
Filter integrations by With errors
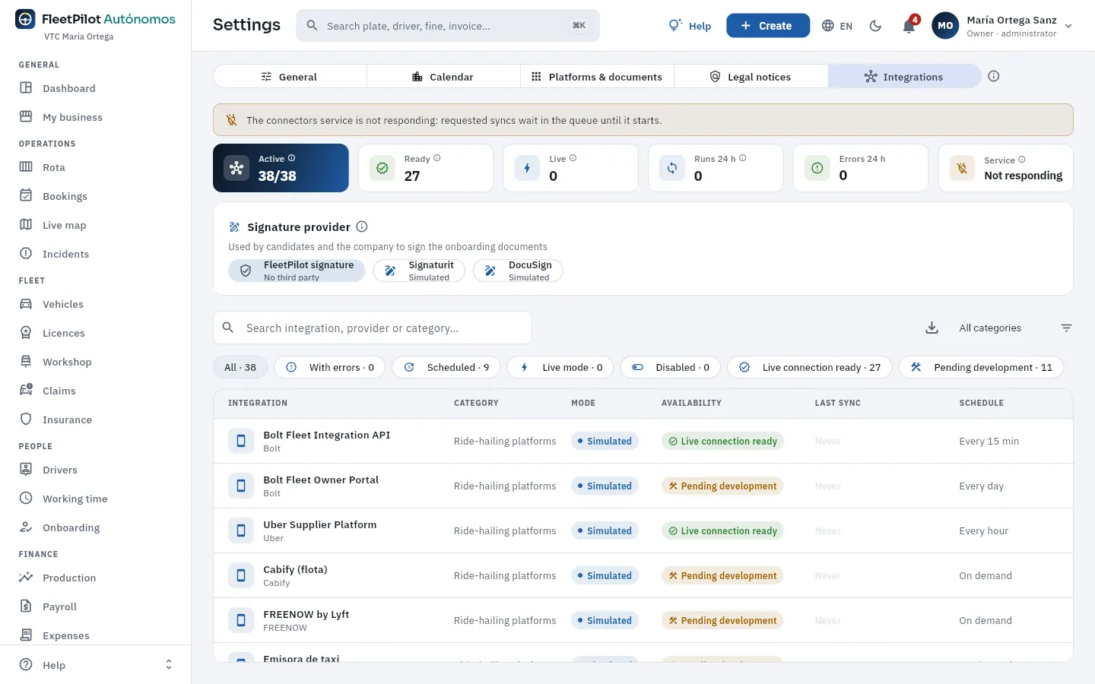point(329,367)
